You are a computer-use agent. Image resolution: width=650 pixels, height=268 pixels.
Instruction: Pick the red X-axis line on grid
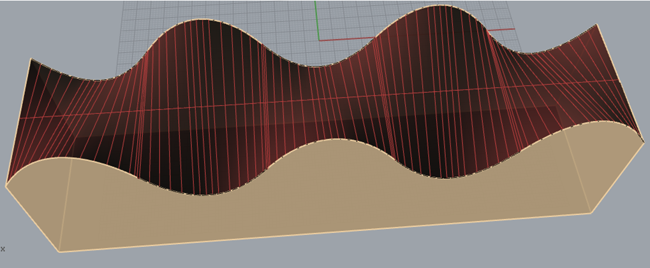pos(357,39)
